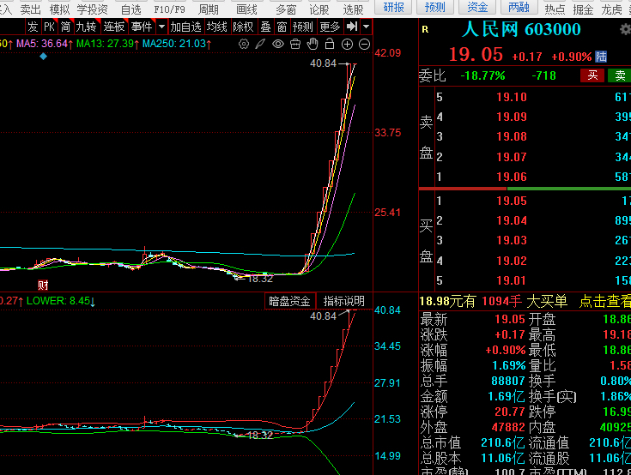The image size is (631, 475).
Task: Select buy level 1 price 19.05
Action: [511, 201]
